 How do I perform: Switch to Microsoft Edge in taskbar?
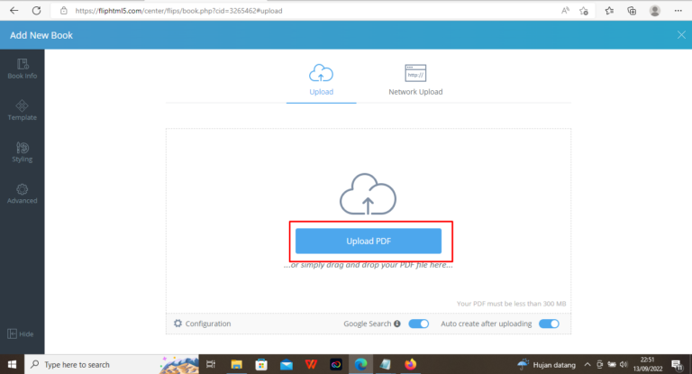(360, 364)
